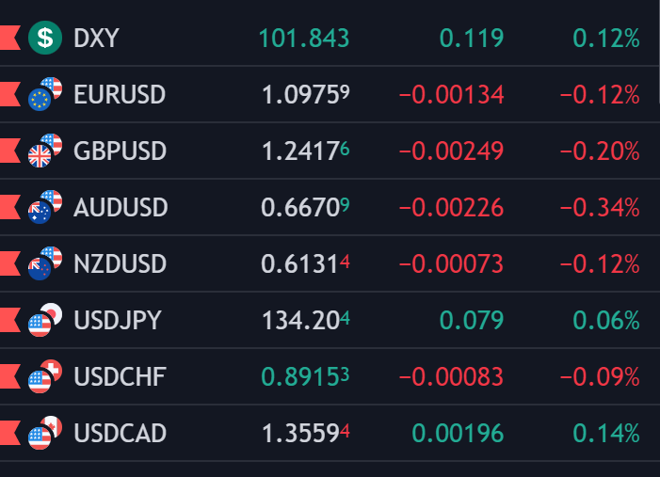Click the DXY dollar sign icon
This screenshot has width=660, height=477.
point(44,39)
